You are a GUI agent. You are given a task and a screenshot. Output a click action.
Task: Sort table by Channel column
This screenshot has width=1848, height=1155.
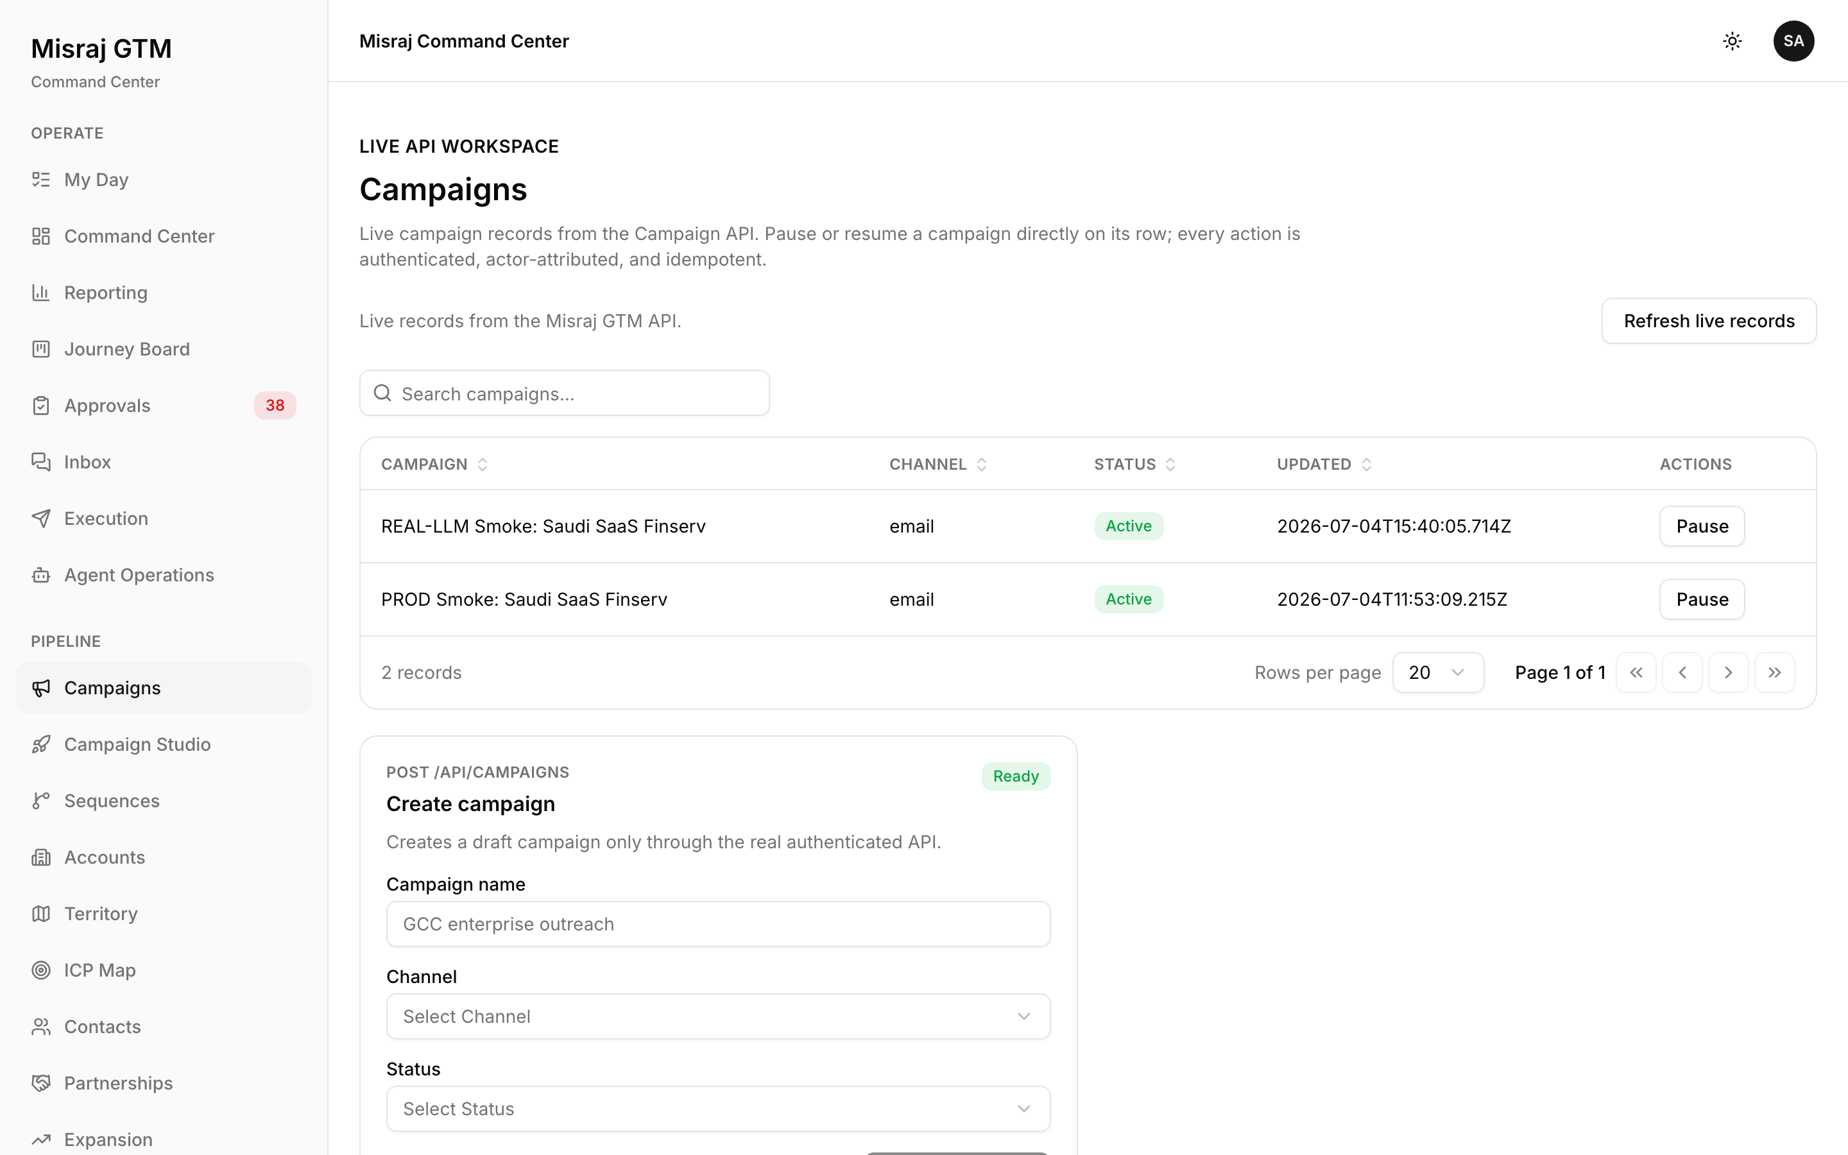tap(939, 465)
